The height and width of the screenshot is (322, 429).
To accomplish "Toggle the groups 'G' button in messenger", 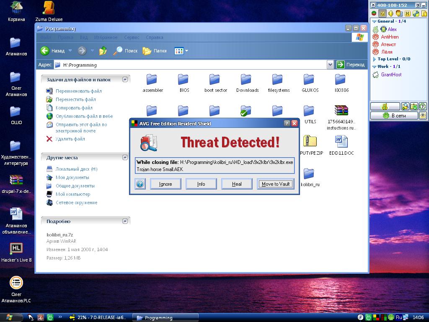I will point(382,13).
